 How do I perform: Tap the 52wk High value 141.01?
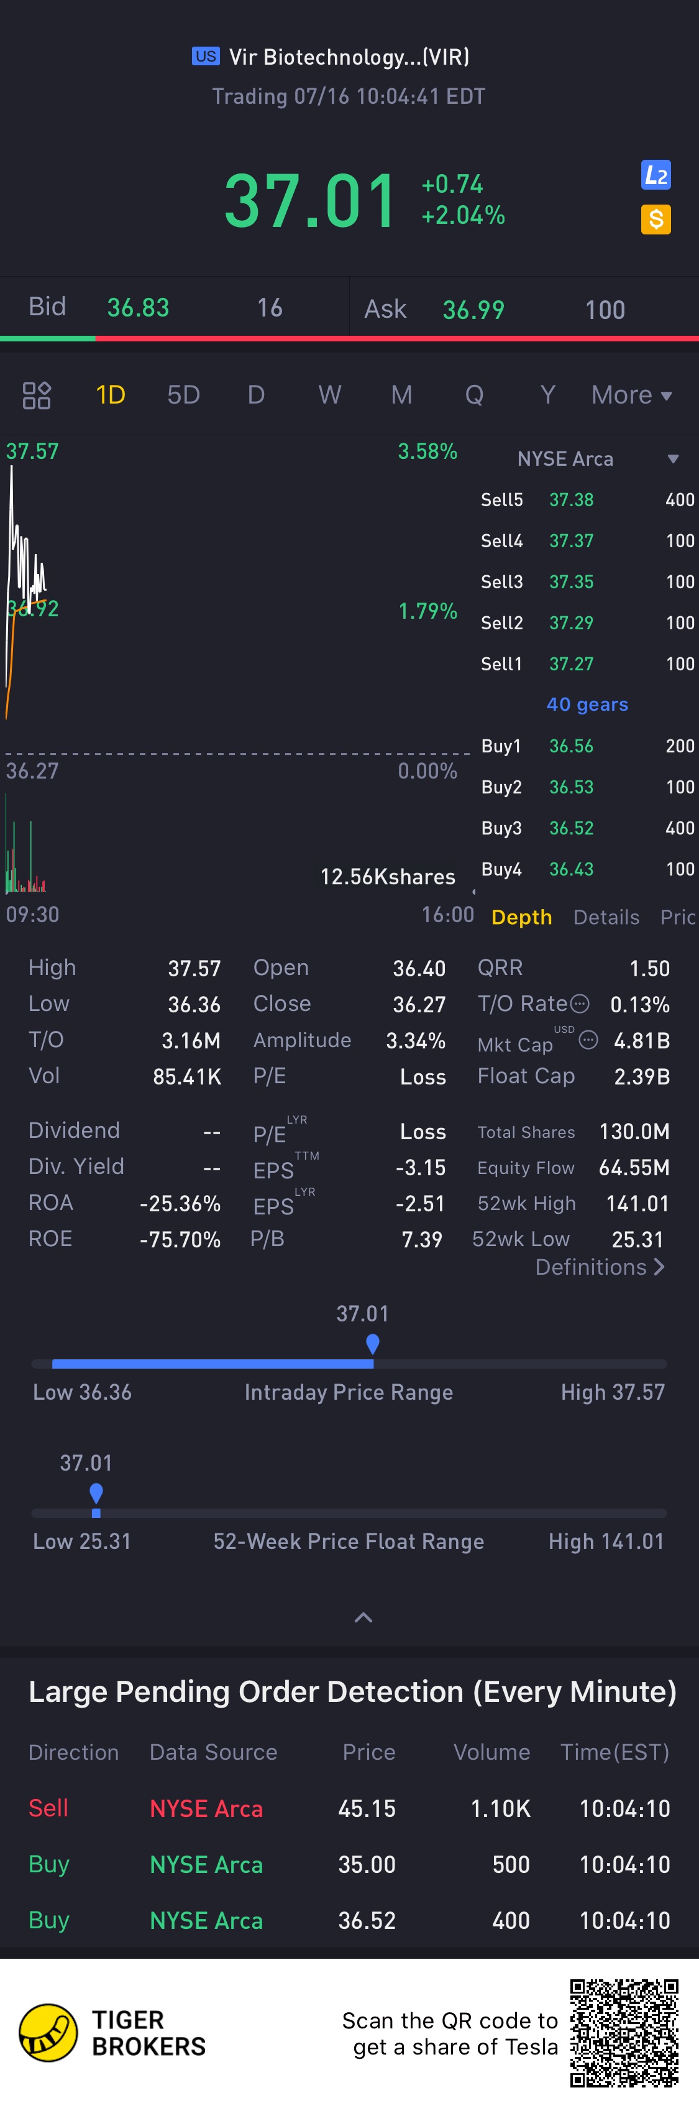tap(637, 1203)
